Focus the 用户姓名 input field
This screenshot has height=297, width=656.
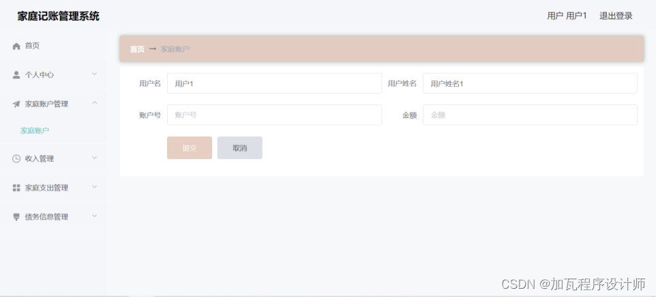coord(530,83)
